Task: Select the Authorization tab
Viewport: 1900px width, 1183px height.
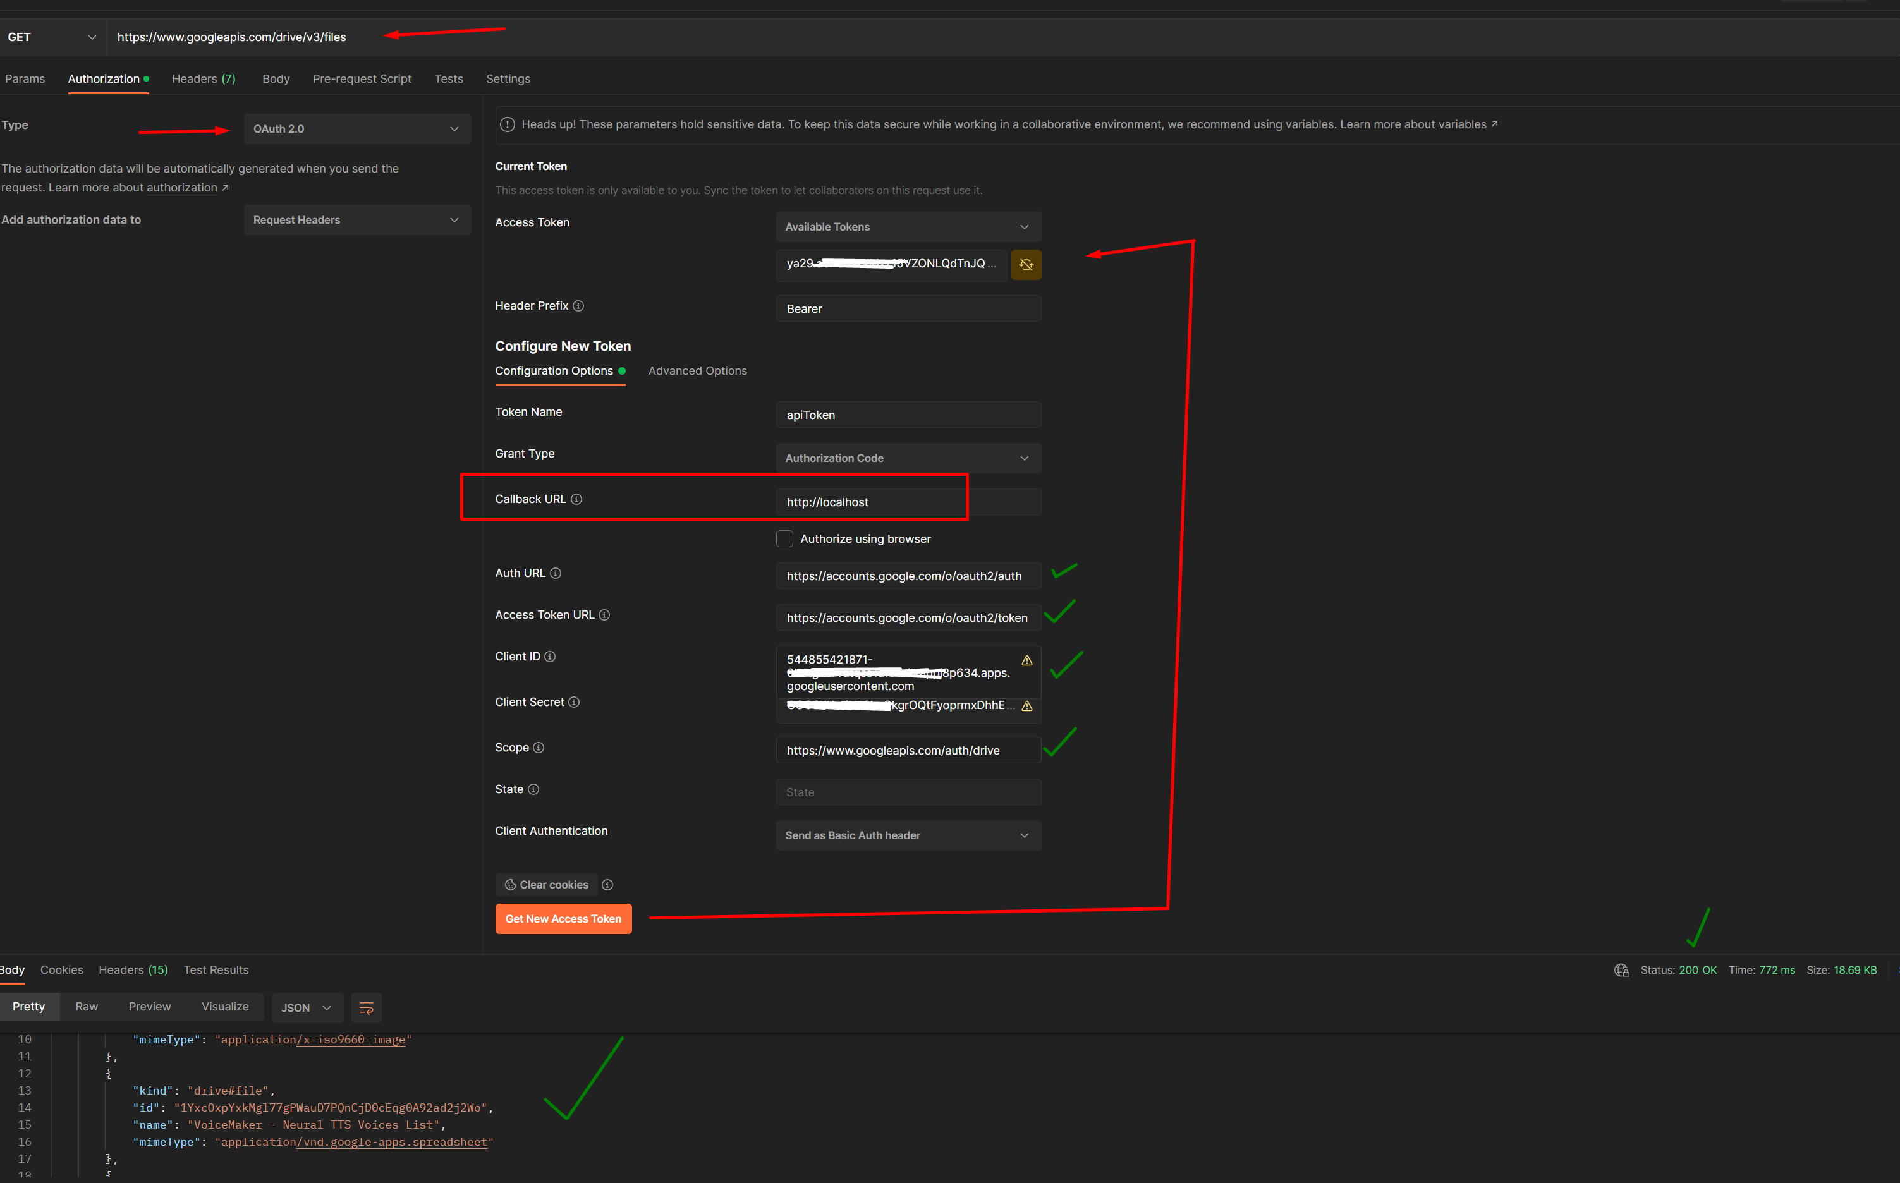Action: pos(108,79)
